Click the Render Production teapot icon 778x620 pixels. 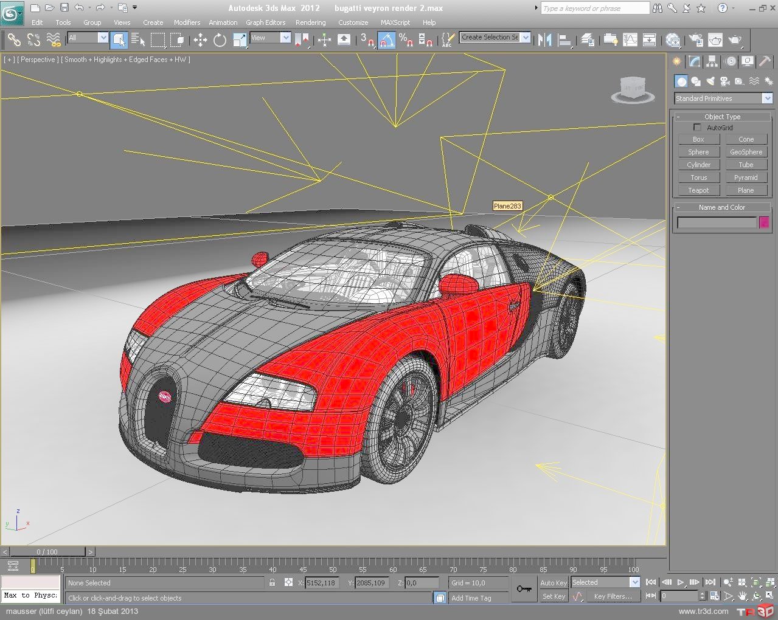[735, 40]
